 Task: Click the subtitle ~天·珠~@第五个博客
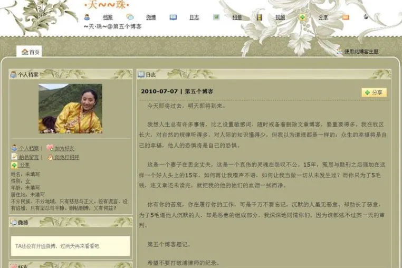(x=113, y=26)
